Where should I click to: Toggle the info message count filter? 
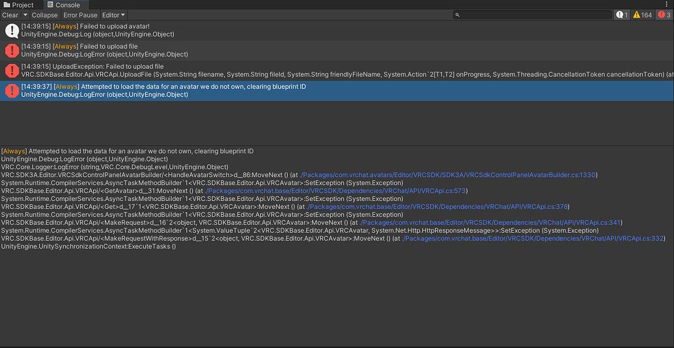(622, 15)
